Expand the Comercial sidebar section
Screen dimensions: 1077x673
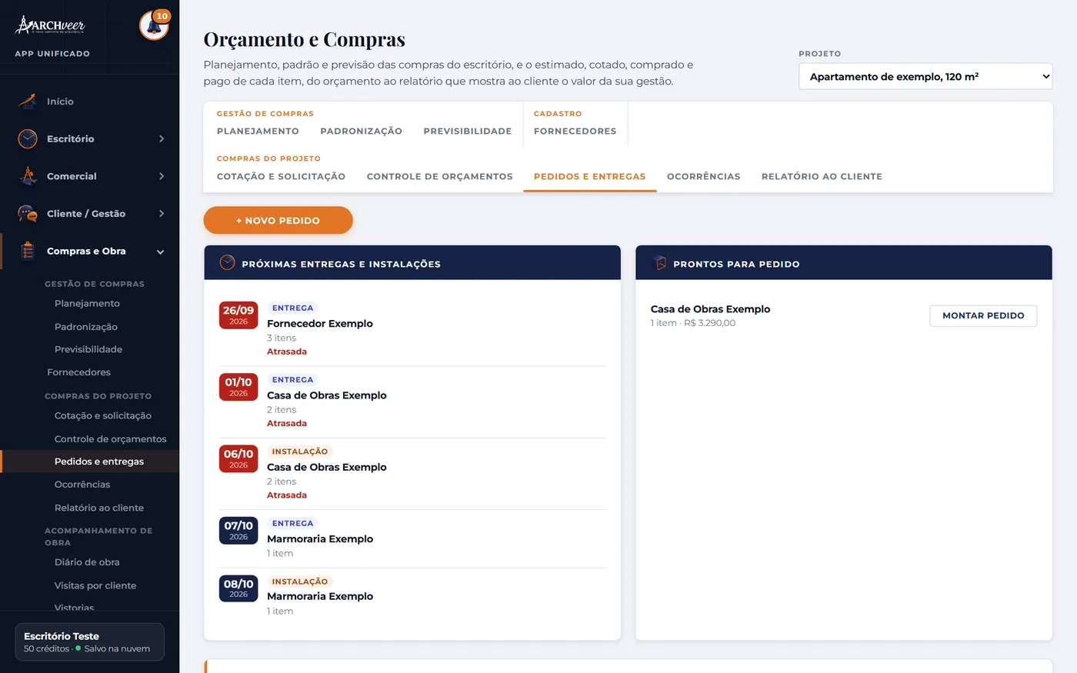coord(162,176)
